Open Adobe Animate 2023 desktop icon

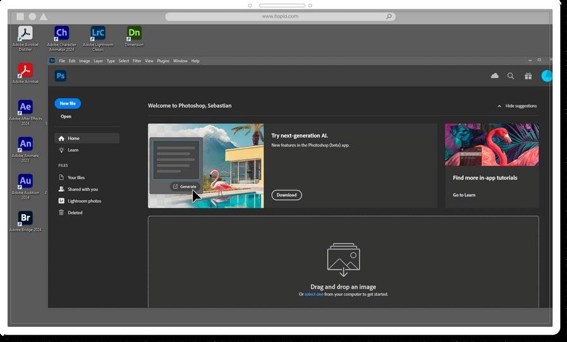[25, 150]
